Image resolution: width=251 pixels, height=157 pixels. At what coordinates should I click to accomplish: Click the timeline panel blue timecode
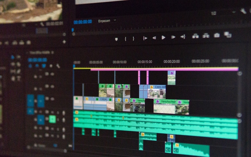point(37,60)
